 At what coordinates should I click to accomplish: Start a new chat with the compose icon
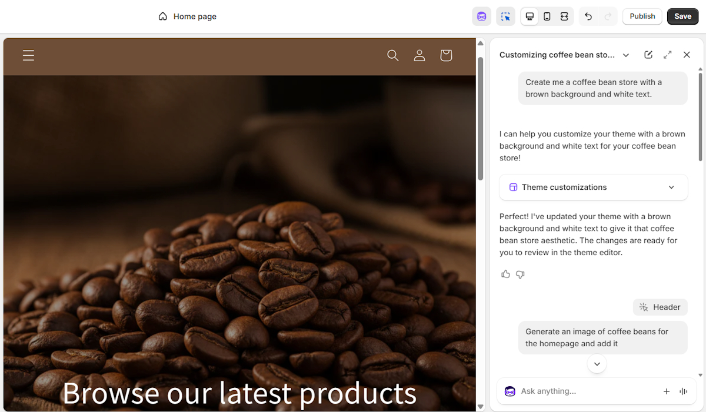coord(648,54)
